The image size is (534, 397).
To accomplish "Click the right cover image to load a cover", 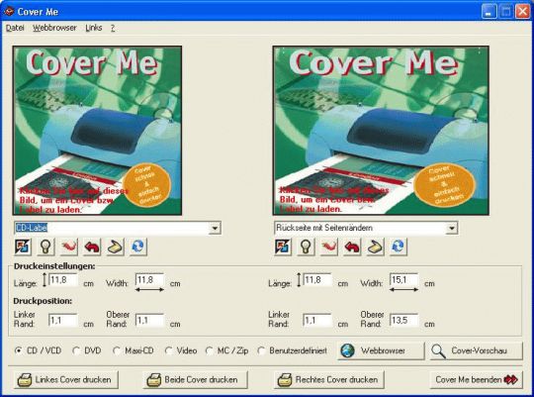I will click(381, 131).
